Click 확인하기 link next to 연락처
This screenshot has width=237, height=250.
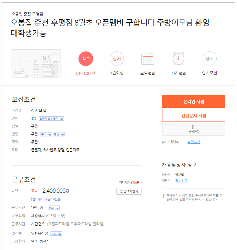182,181
